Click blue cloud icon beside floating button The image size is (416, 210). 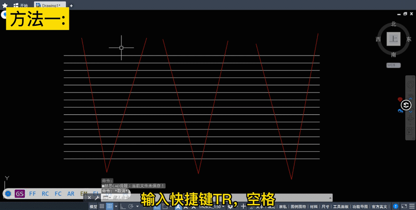[x=400, y=111]
